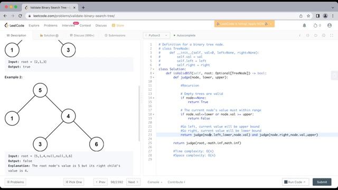The width and height of the screenshot is (338, 190).
Task: Collapse the isValidBST fold arrow on line 8
Action: [x=154, y=73]
